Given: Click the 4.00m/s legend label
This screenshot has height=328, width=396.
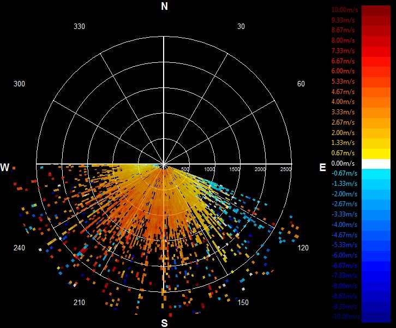Looking at the screenshot, I should coord(343,102).
